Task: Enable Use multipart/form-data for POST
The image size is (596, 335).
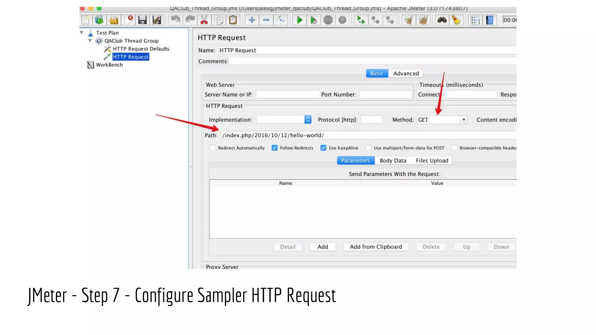Action: pyautogui.click(x=368, y=148)
